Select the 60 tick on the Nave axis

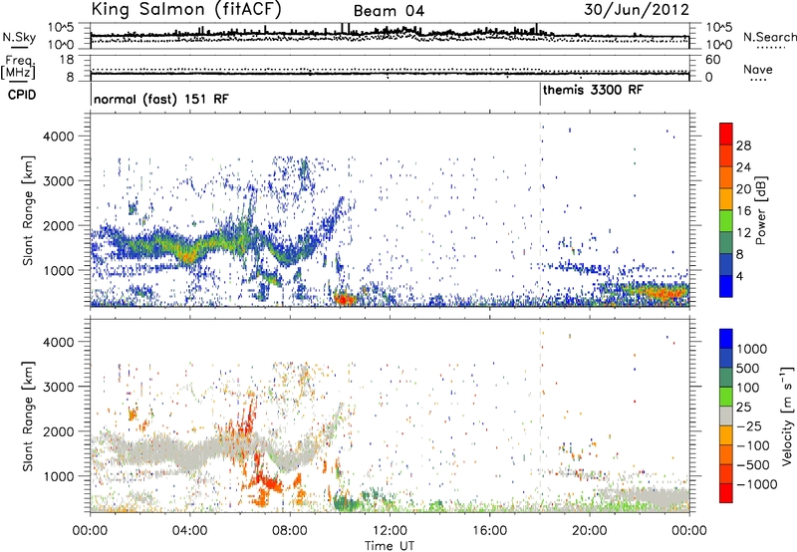[x=713, y=60]
